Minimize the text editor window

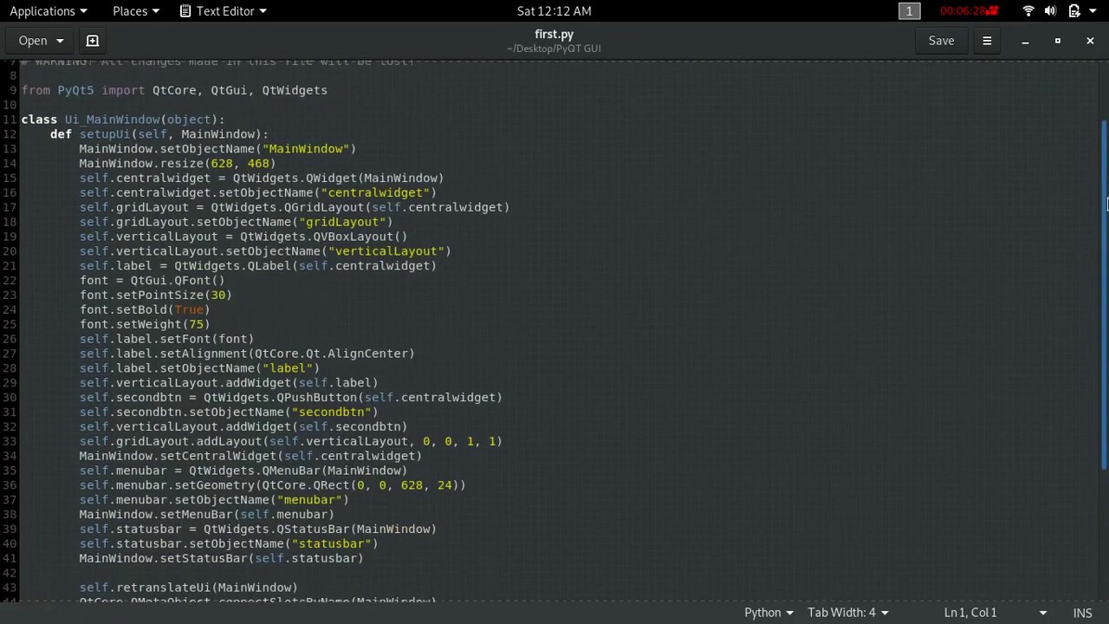[1025, 41]
